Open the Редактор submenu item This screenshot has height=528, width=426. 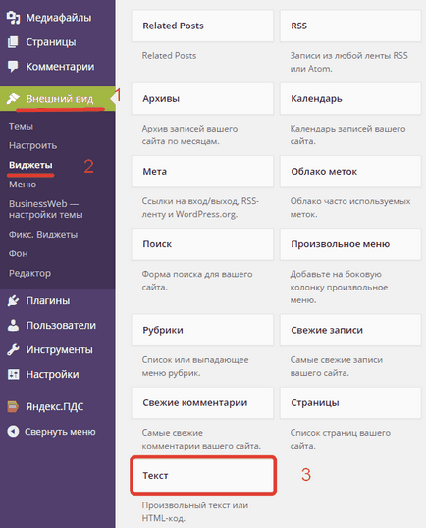point(30,273)
